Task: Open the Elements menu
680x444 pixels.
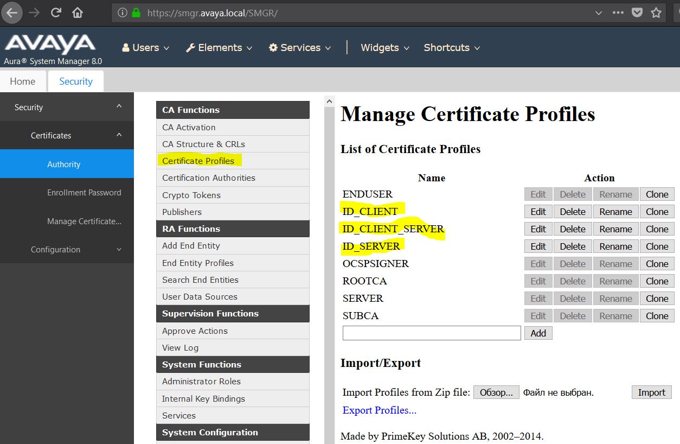Action: [219, 48]
